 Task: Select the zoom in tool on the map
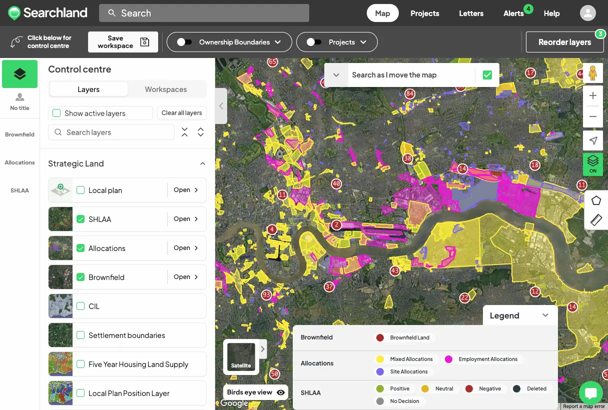tap(593, 95)
